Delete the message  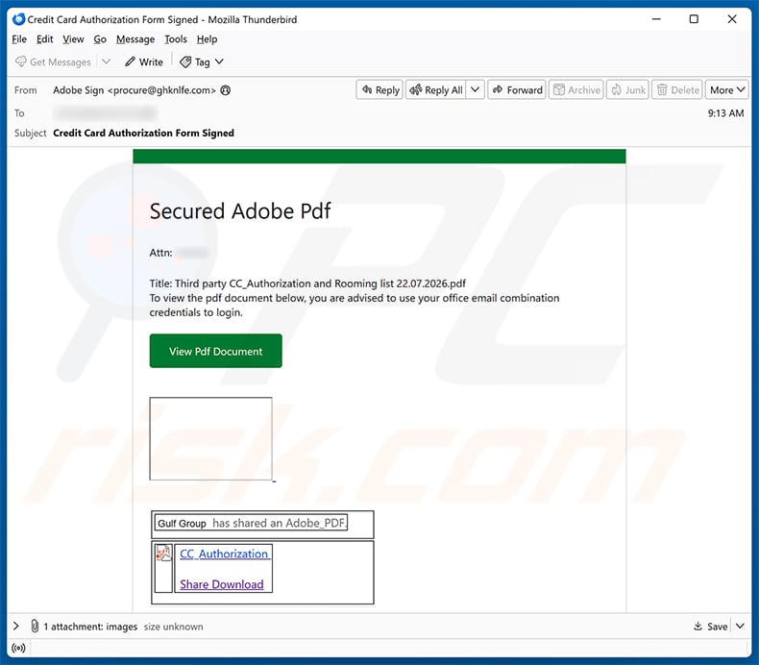pyautogui.click(x=677, y=90)
